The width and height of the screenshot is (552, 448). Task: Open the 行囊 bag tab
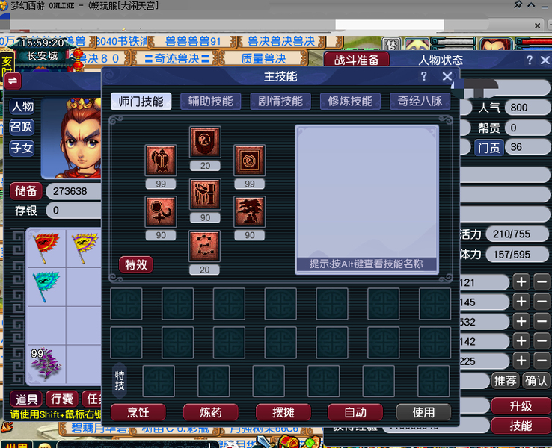tap(61, 399)
